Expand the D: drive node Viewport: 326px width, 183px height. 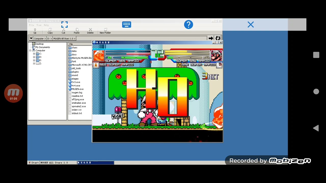pos(34,57)
